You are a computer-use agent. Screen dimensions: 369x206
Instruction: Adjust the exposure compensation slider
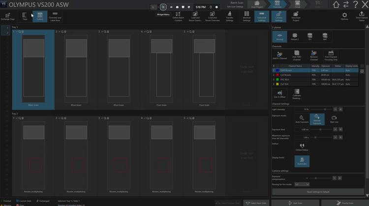click(x=316, y=178)
